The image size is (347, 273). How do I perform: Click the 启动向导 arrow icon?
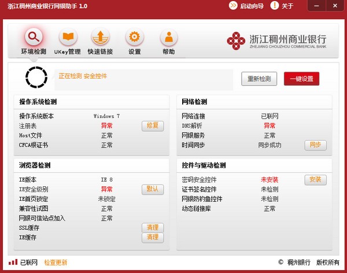(x=233, y=6)
